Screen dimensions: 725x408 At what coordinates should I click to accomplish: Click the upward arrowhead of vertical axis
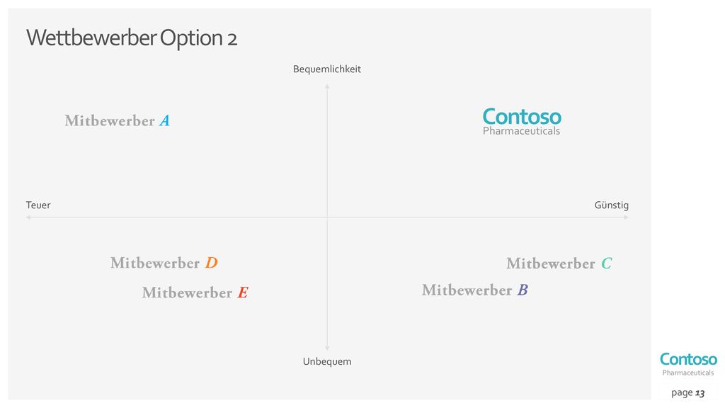tap(327, 86)
